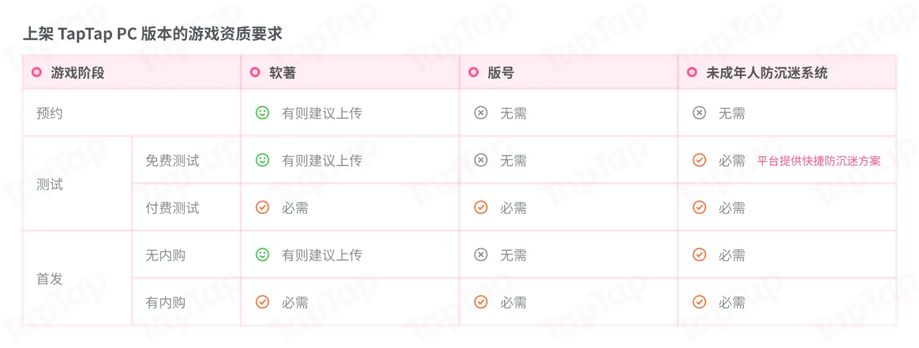Click the smiley icon in the 预约 row

coord(262,113)
